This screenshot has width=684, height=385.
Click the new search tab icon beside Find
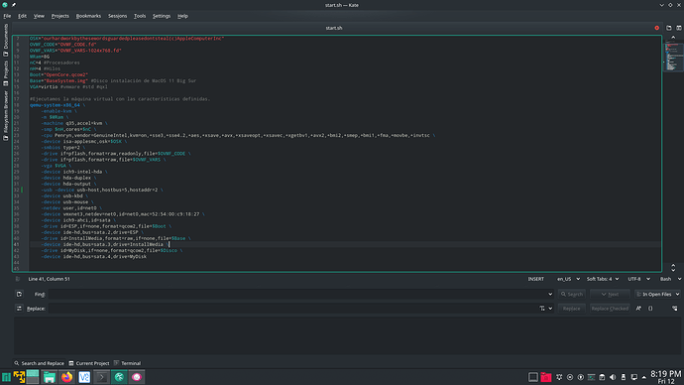[x=19, y=294]
